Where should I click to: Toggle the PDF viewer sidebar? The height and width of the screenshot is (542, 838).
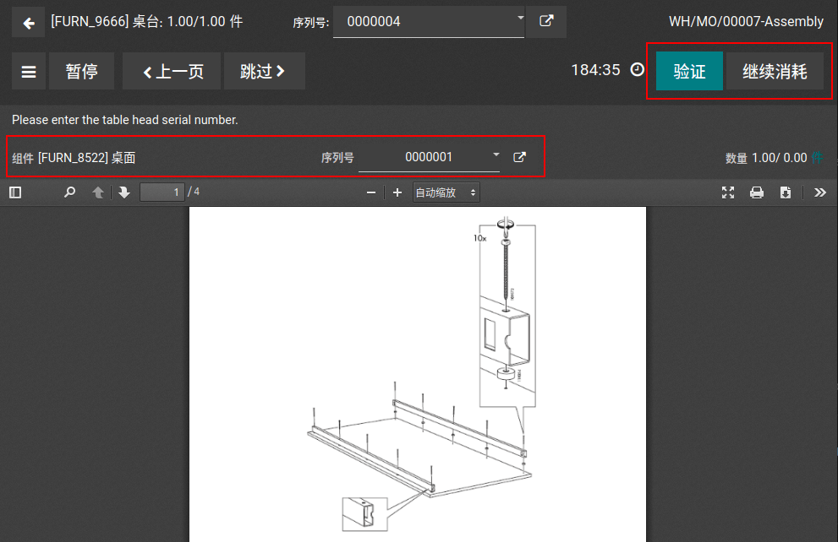(x=15, y=192)
